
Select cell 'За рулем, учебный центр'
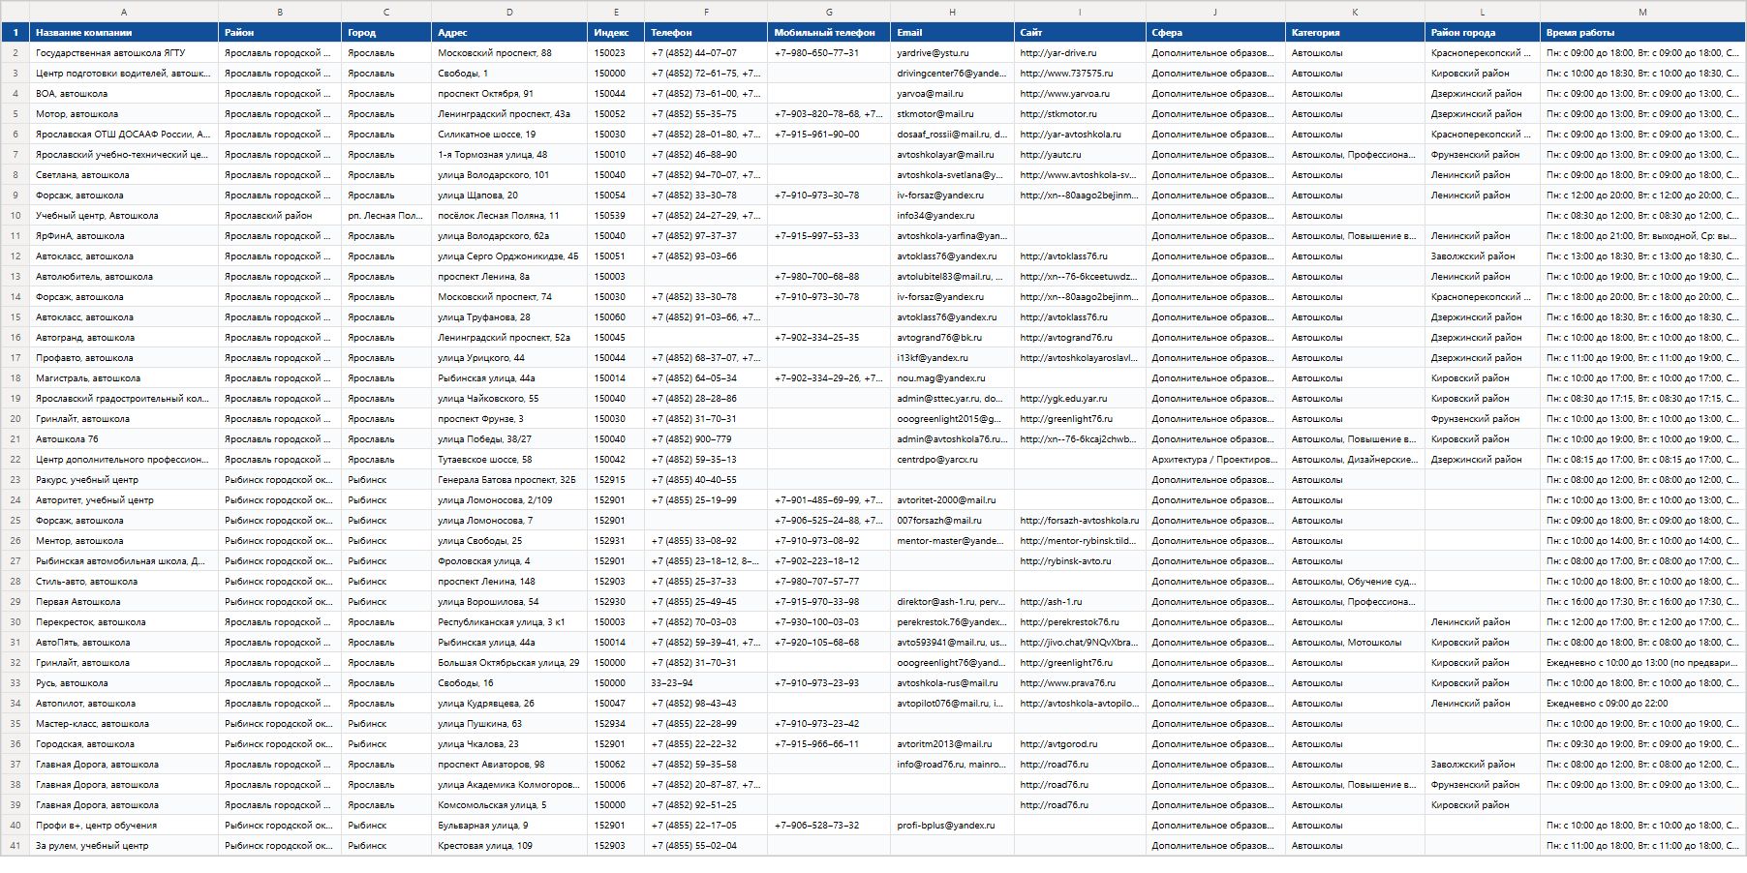coord(124,846)
